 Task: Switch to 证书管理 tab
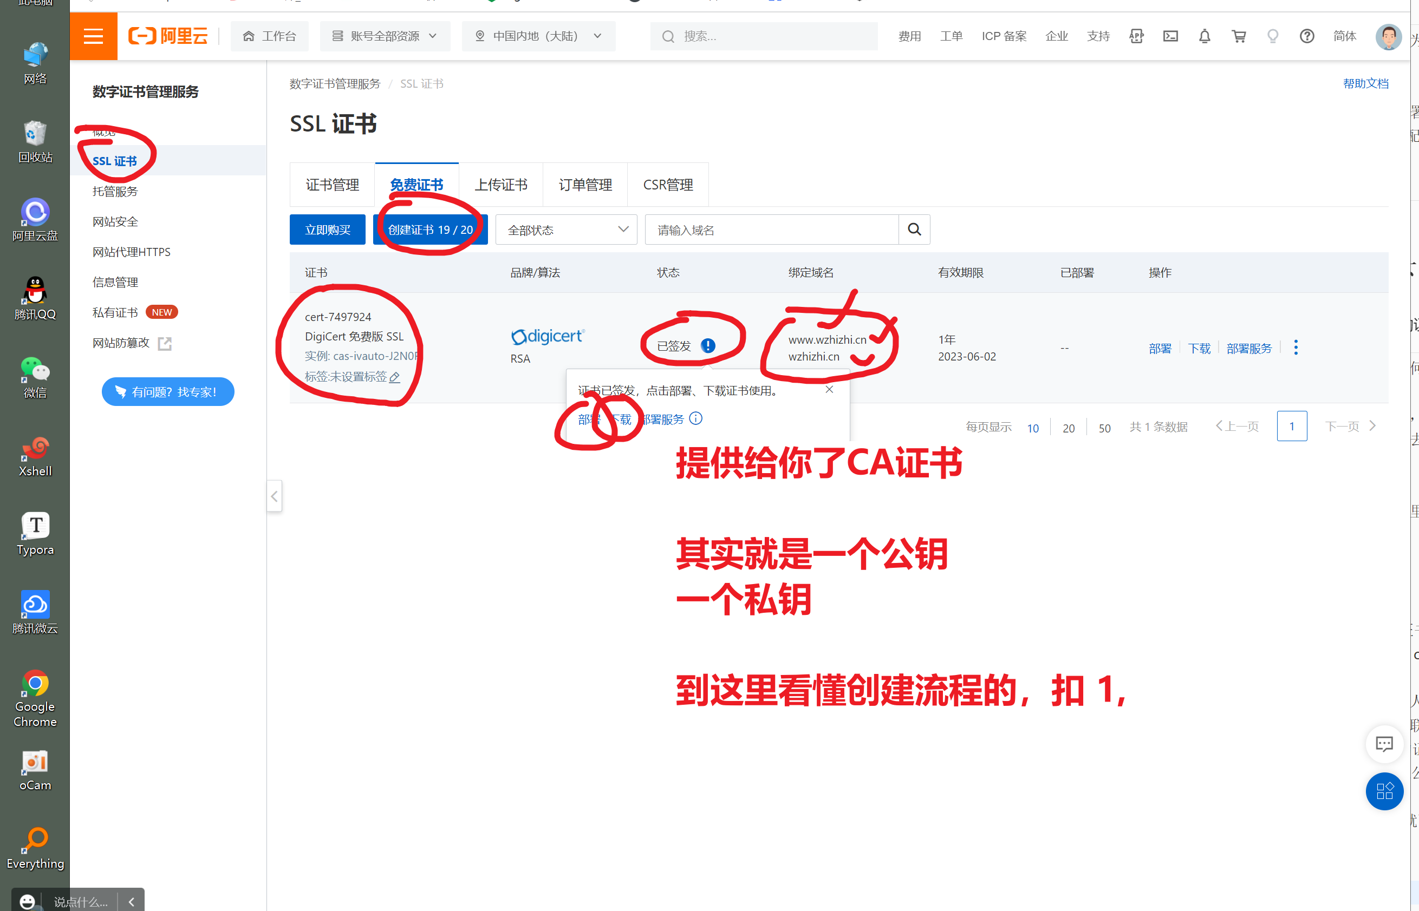pos(332,185)
